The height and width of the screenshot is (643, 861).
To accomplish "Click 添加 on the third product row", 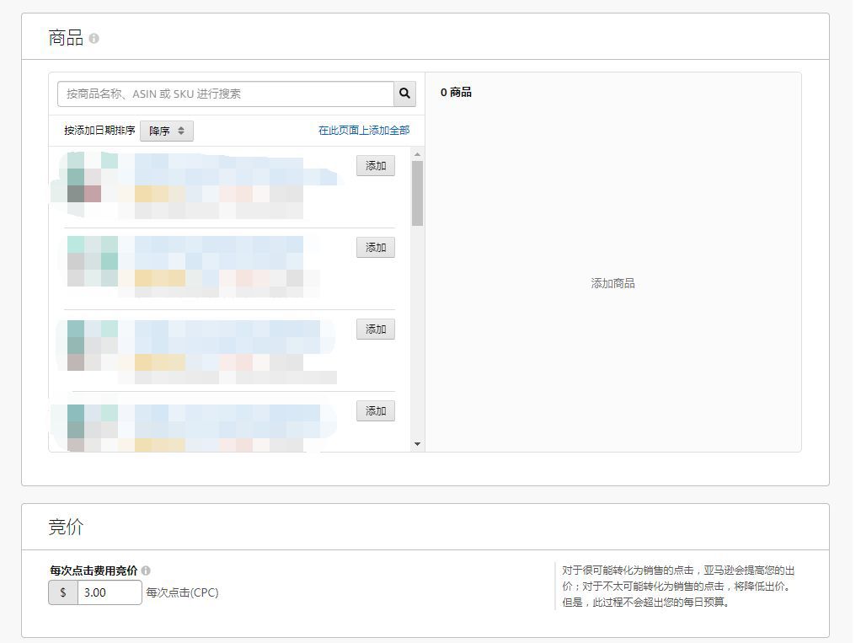I will 376,330.
